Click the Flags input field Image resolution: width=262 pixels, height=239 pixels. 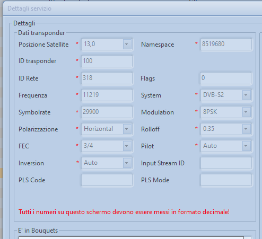click(x=225, y=78)
